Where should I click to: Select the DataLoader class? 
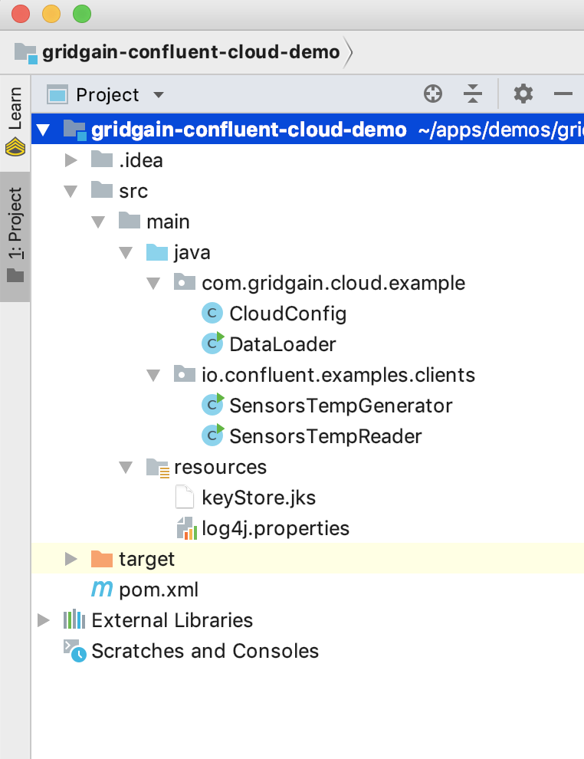coord(282,344)
